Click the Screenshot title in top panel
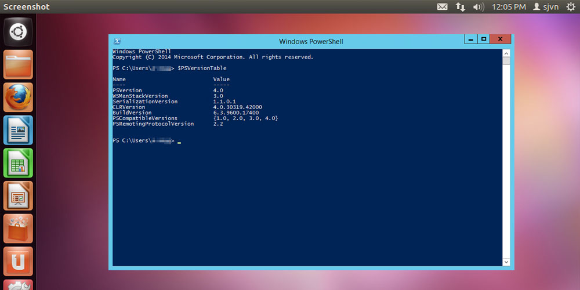The height and width of the screenshot is (290, 580). [27, 6]
